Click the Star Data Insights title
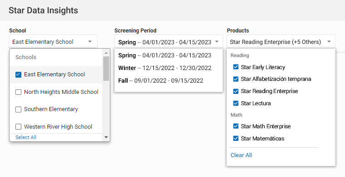This screenshot has width=345, height=177. pos(43,10)
